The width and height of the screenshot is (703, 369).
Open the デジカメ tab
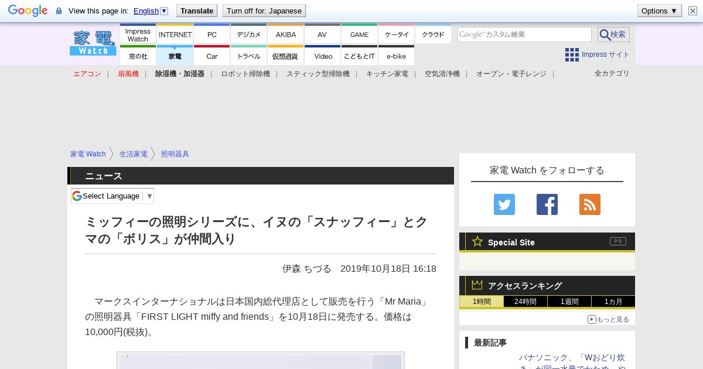coord(248,35)
